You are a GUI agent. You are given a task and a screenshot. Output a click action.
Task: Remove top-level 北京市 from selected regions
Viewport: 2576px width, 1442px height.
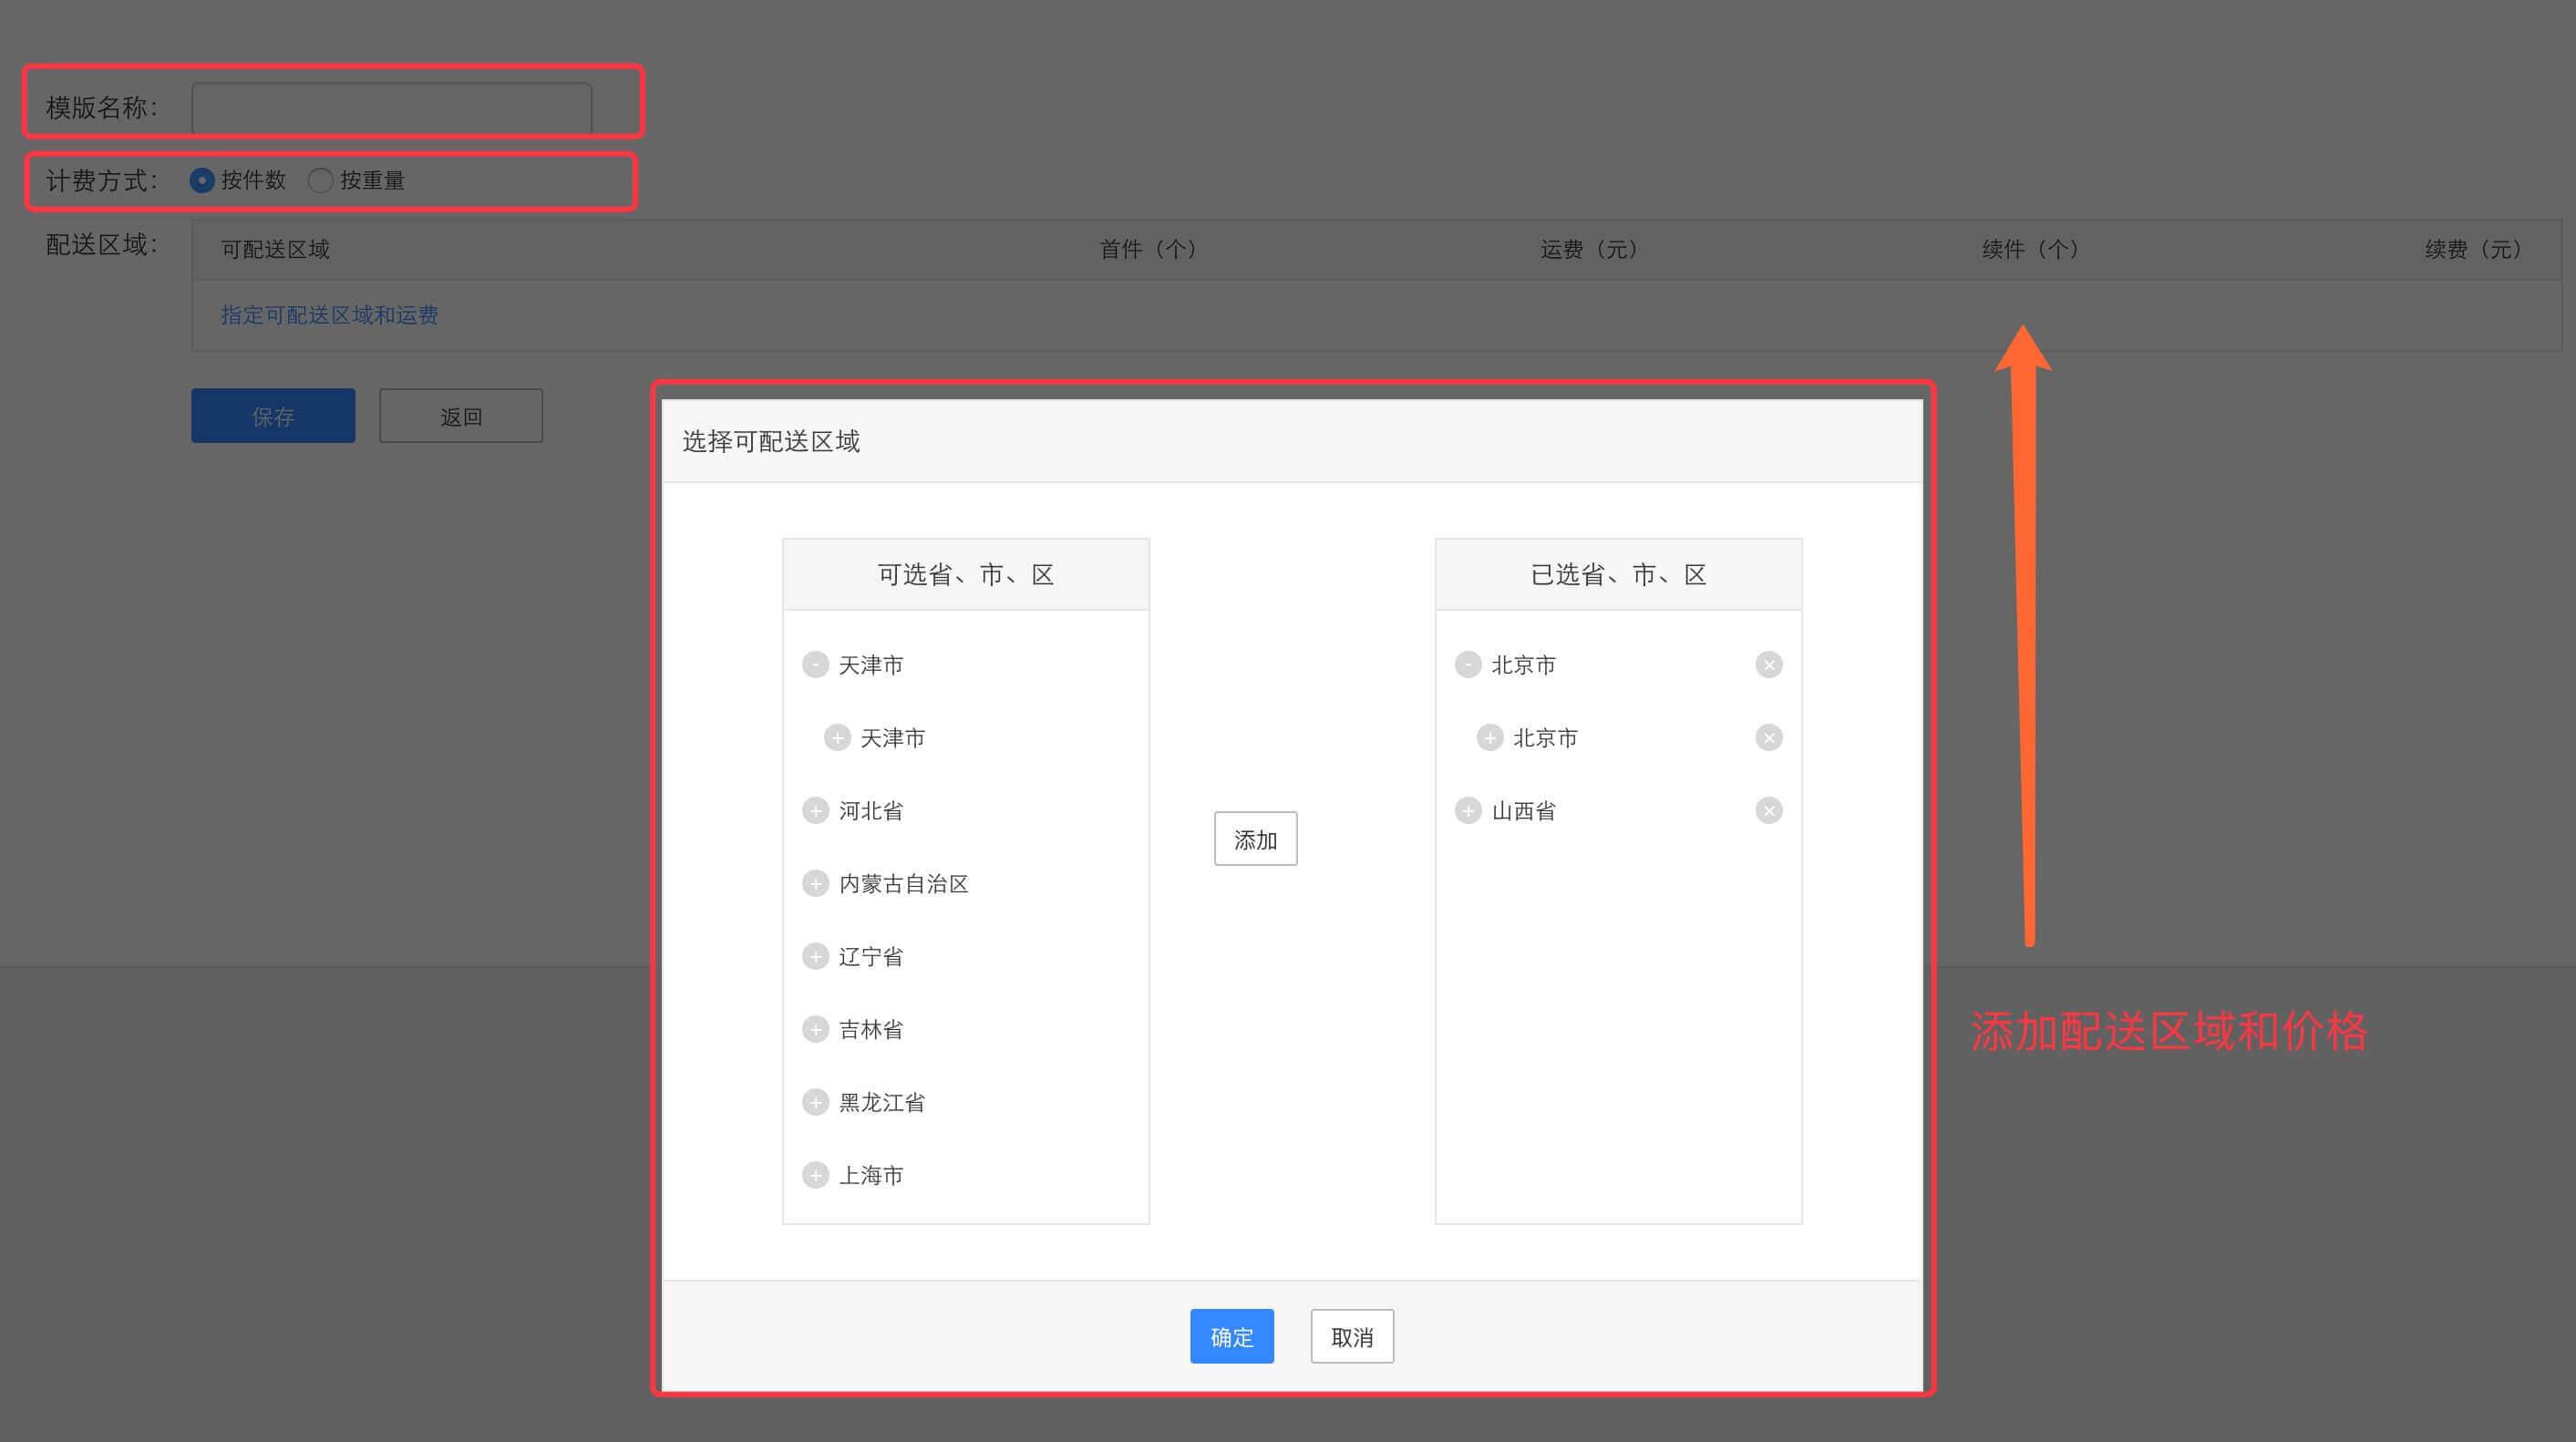click(x=1768, y=665)
